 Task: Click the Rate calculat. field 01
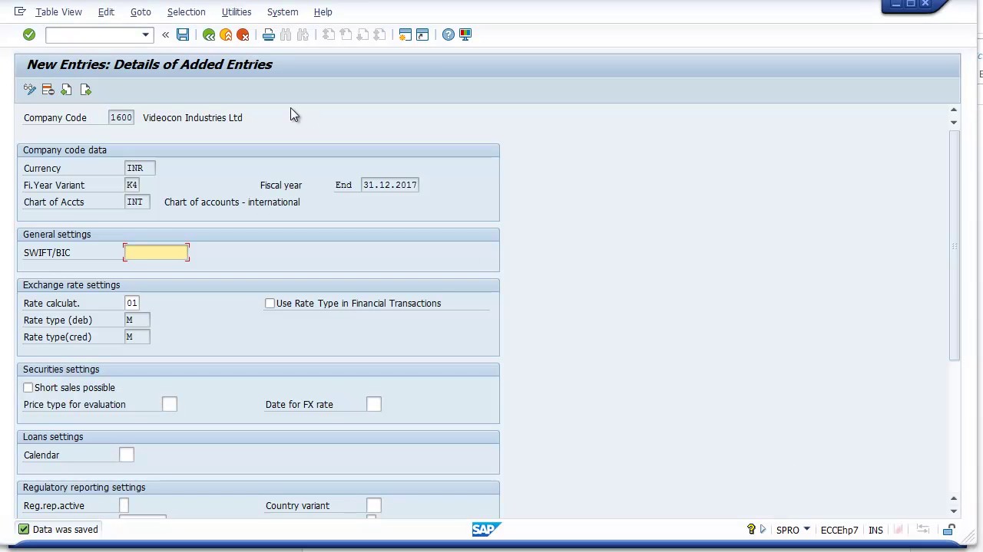[132, 303]
